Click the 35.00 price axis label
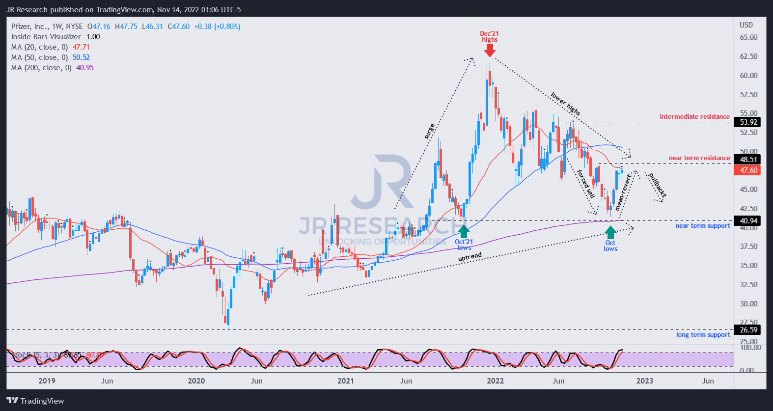This screenshot has height=411, width=773. click(x=748, y=266)
